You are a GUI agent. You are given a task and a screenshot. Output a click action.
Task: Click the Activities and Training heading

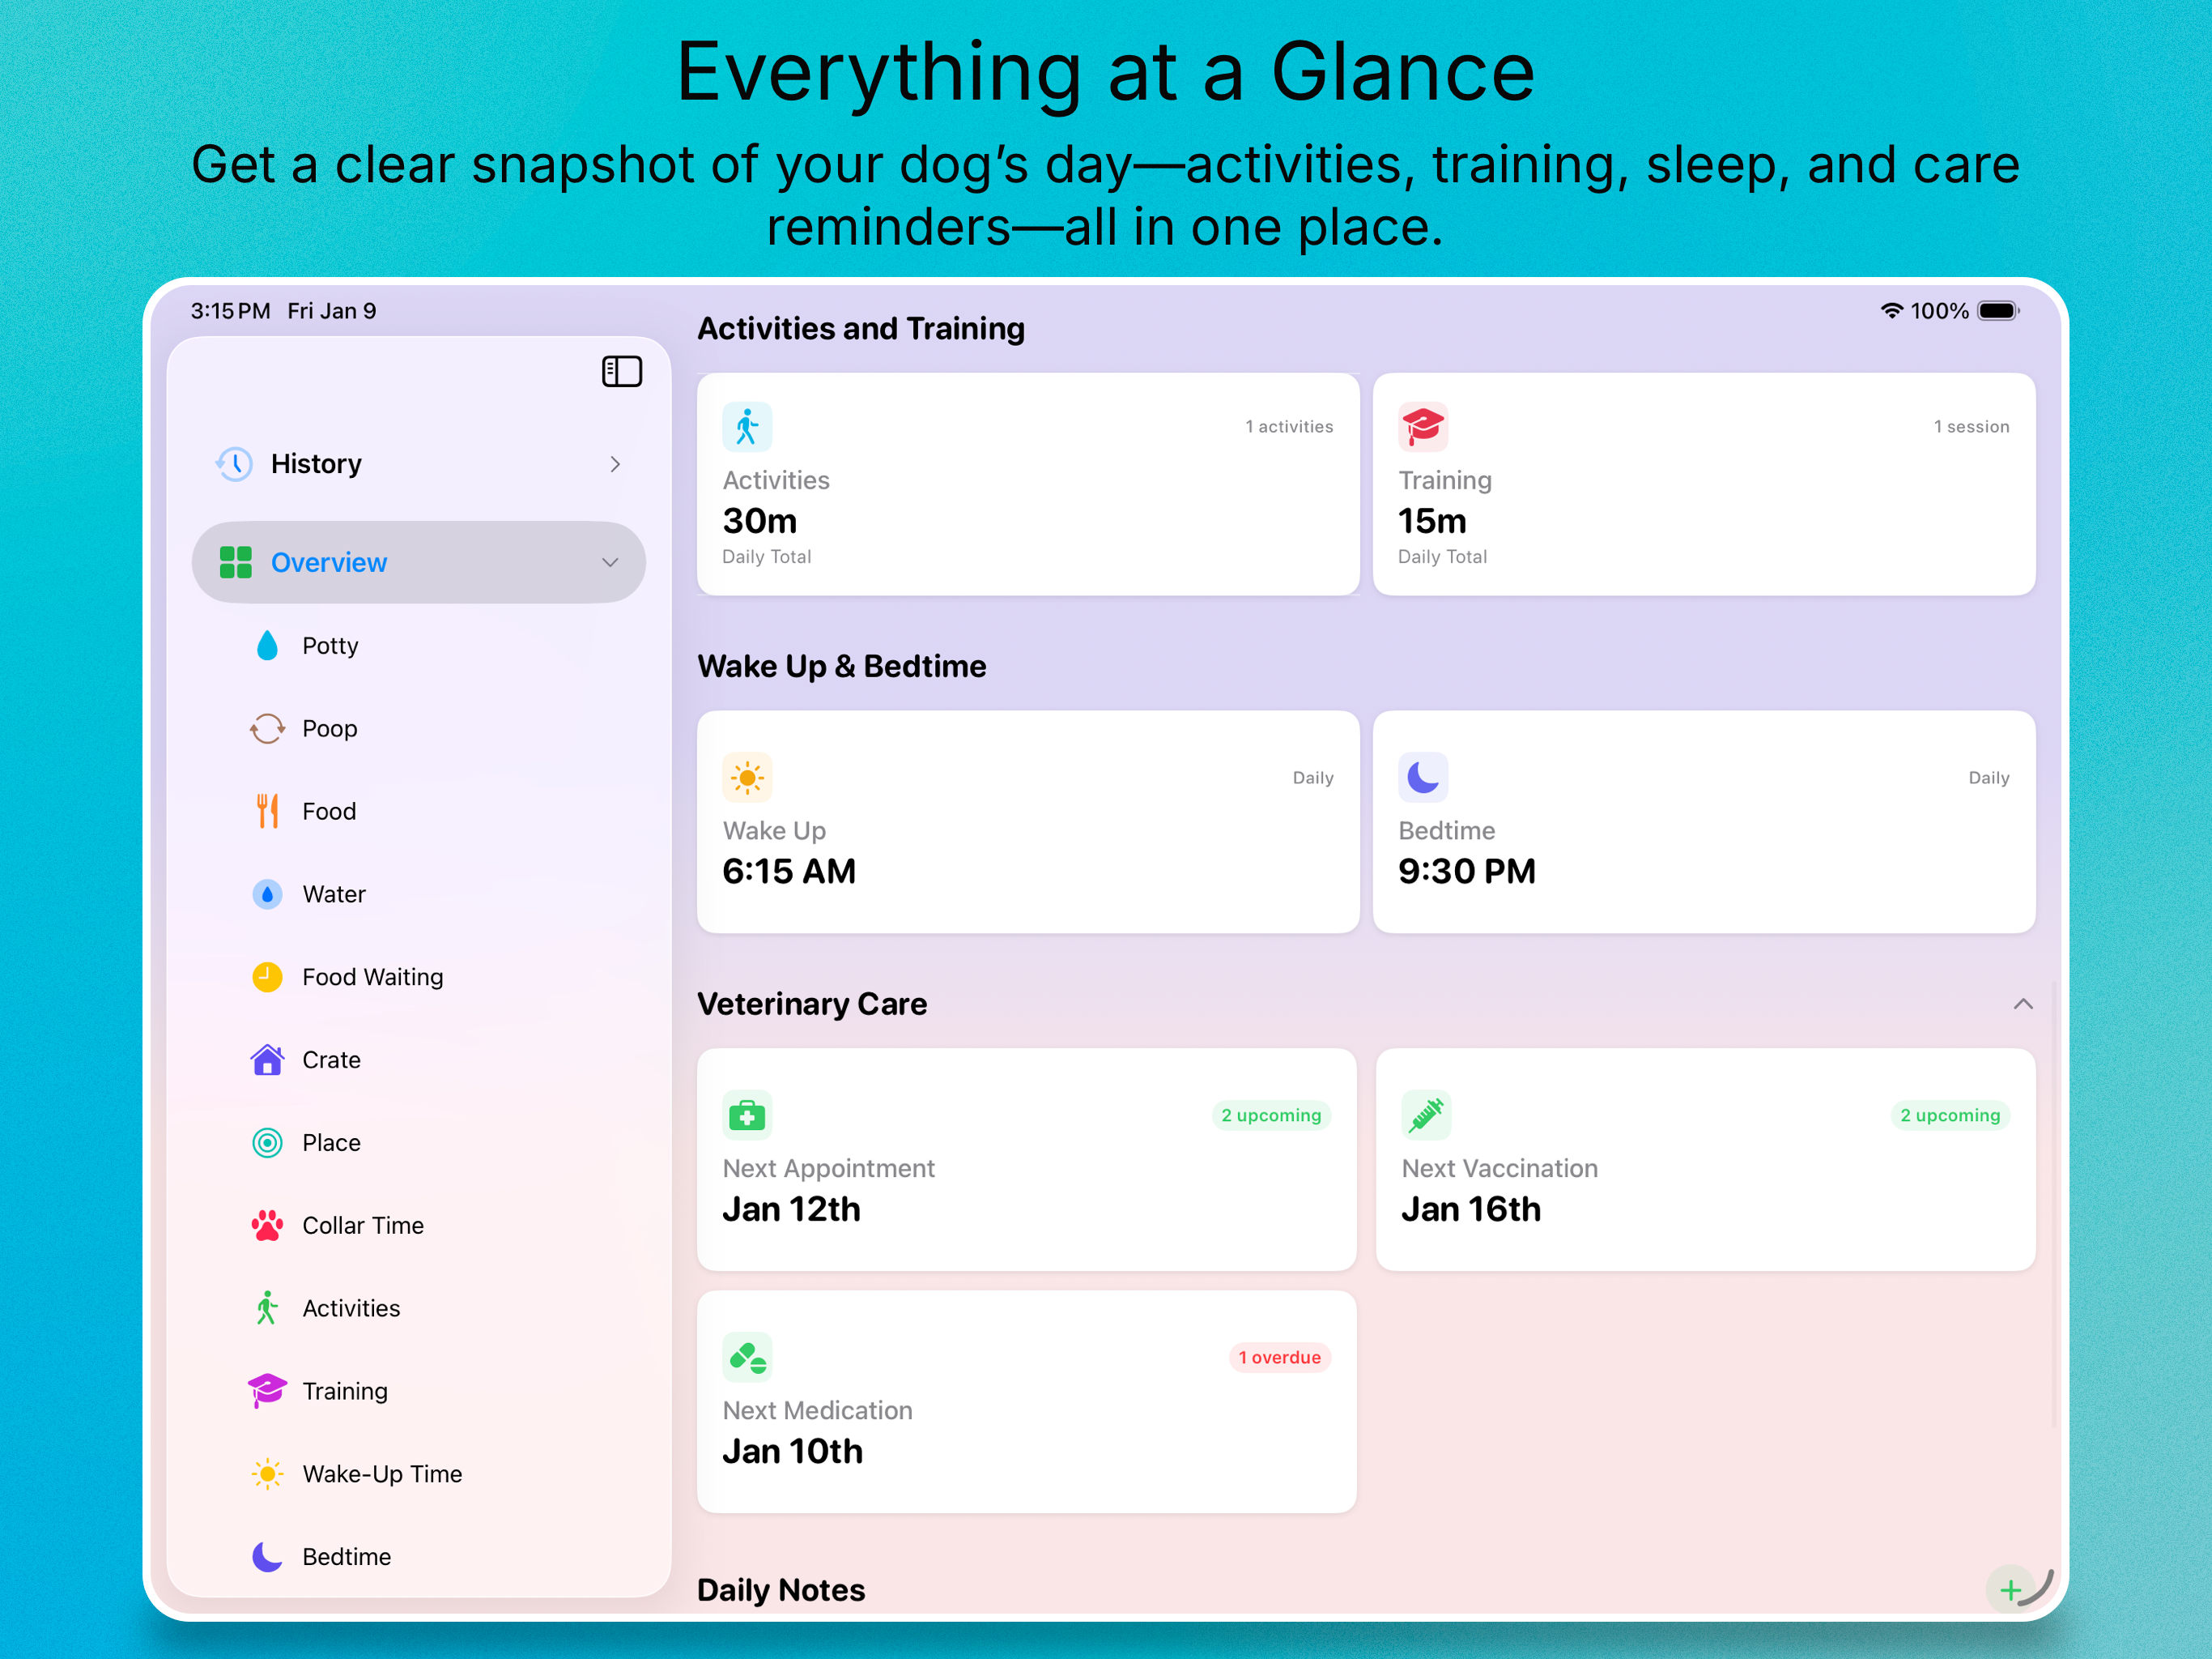pyautogui.click(x=861, y=328)
